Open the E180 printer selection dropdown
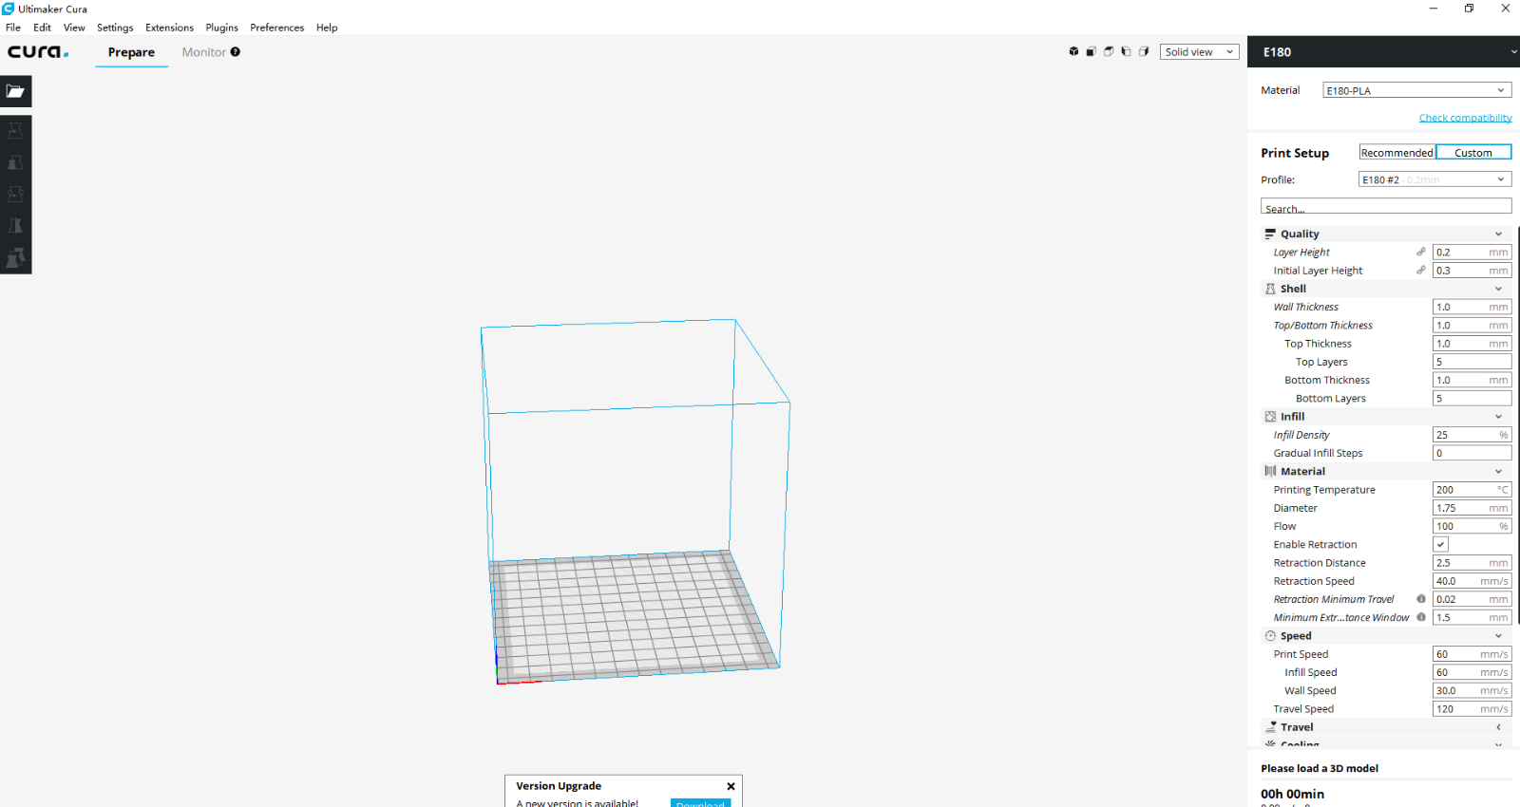This screenshot has height=807, width=1520. pos(1383,52)
